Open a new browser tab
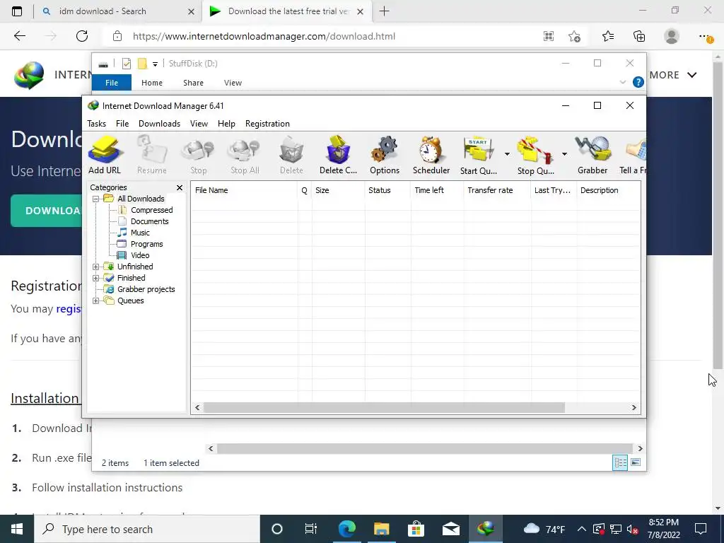This screenshot has width=724, height=543. pyautogui.click(x=384, y=11)
